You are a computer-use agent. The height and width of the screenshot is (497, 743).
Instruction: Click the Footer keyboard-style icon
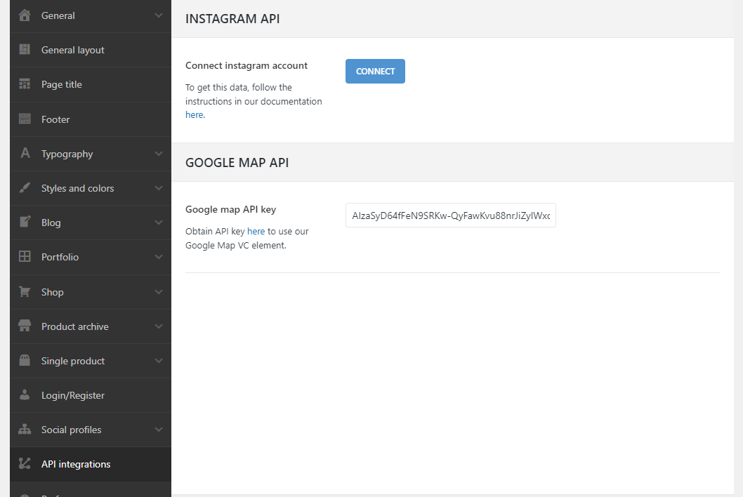click(25, 119)
